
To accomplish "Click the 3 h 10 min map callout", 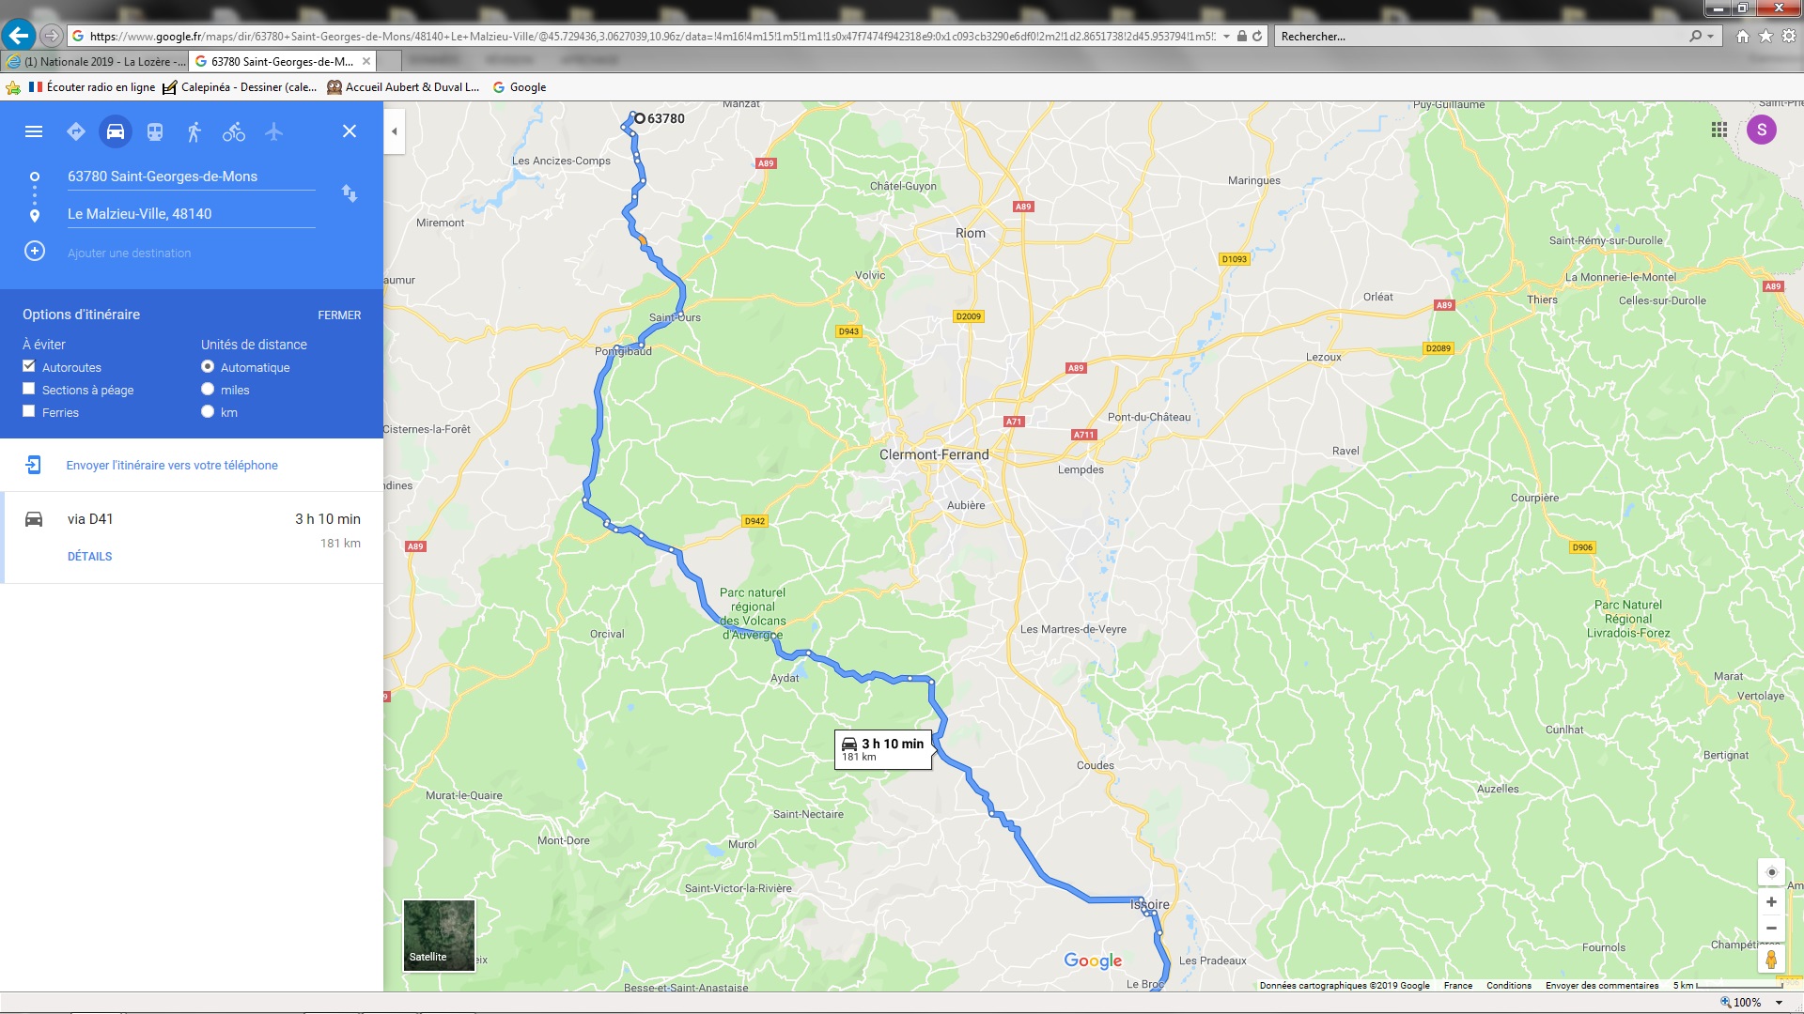I will point(883,749).
